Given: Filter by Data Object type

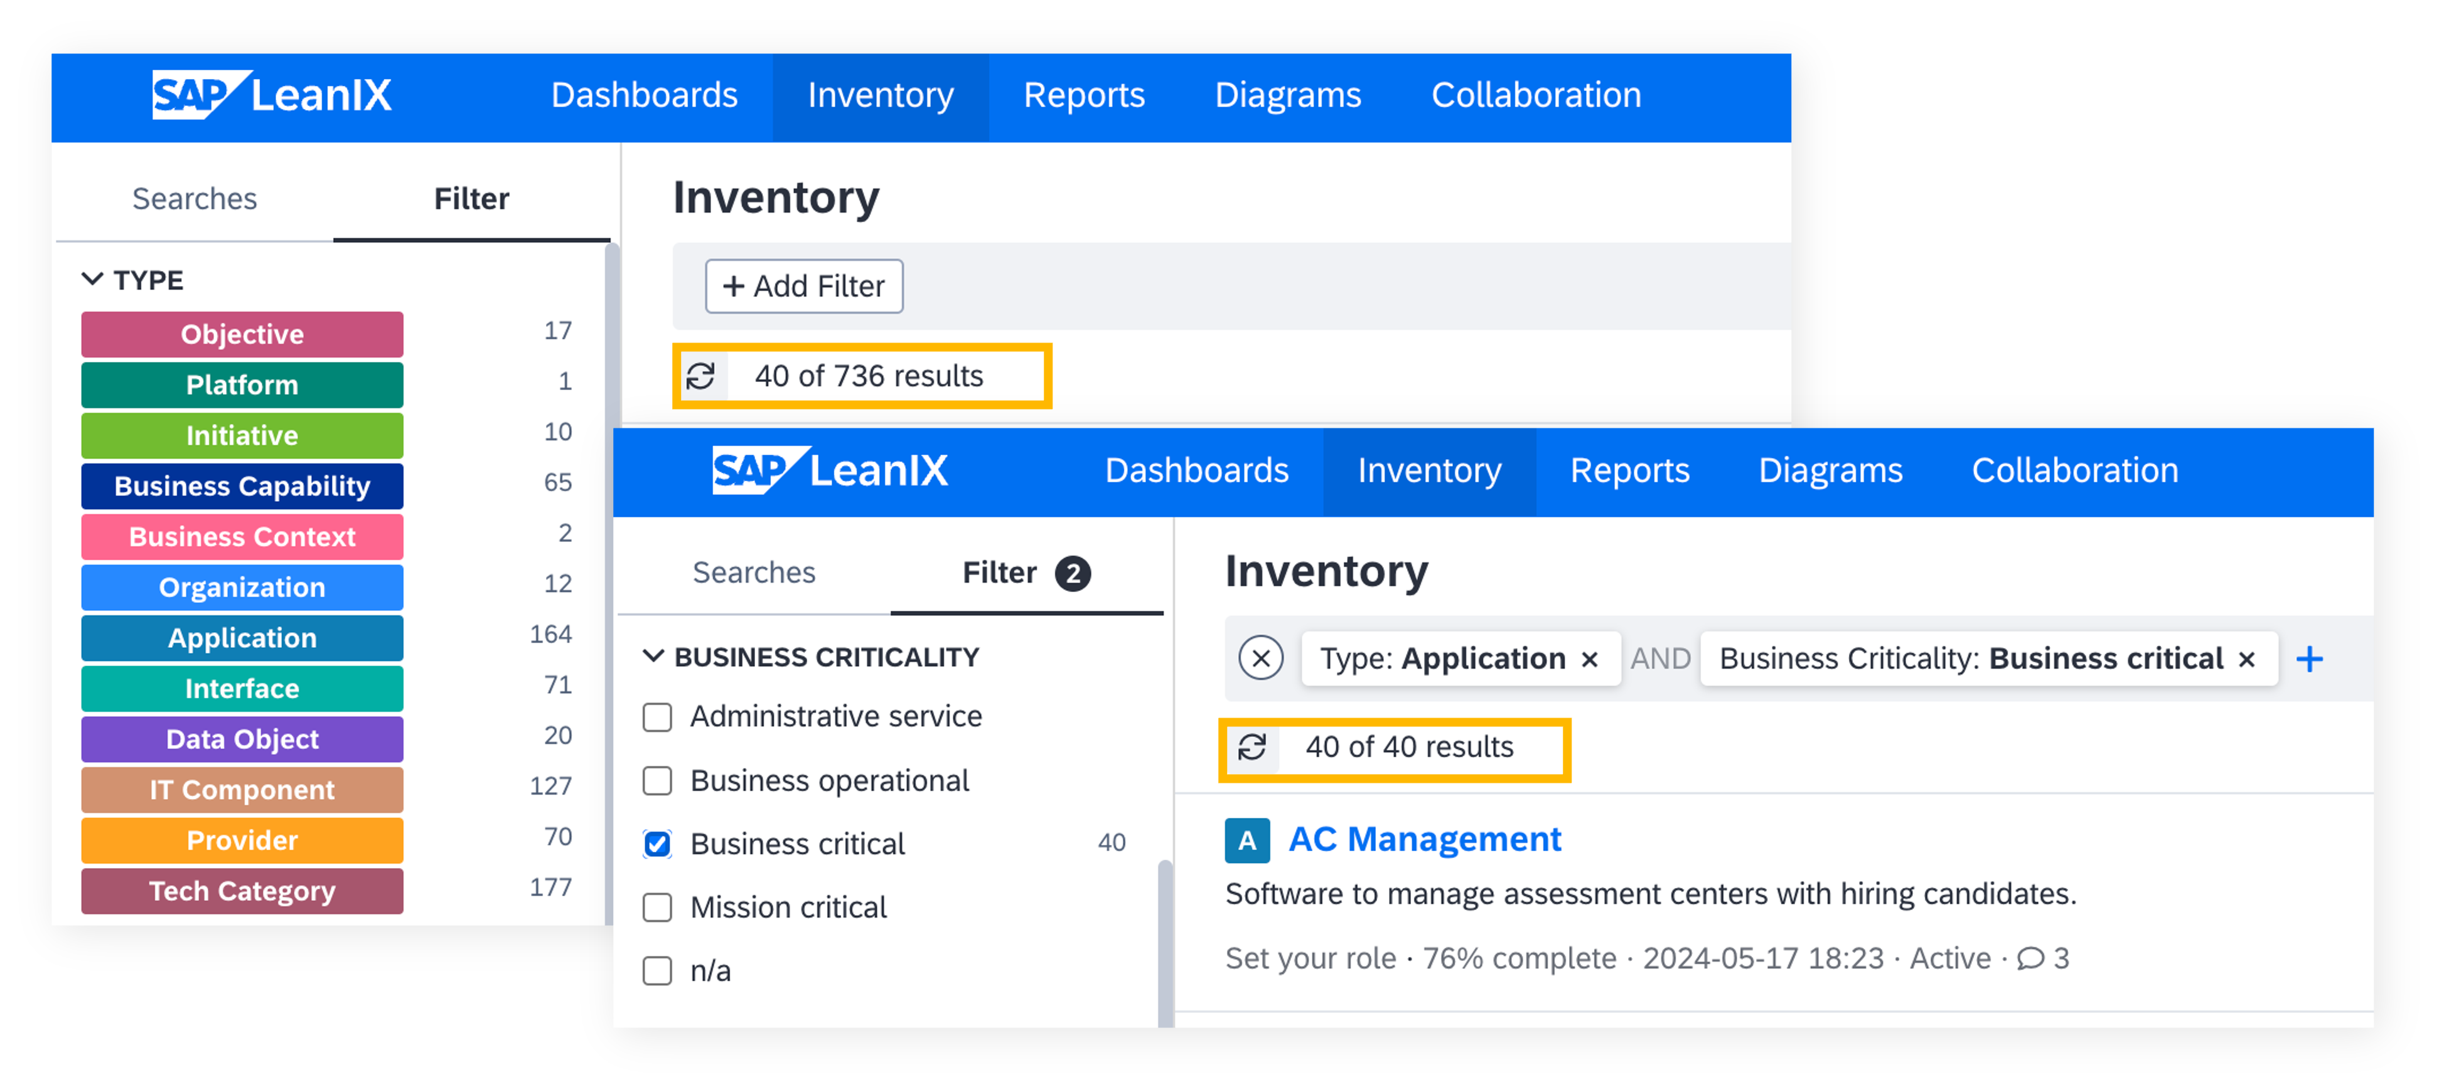Looking at the screenshot, I should (242, 740).
